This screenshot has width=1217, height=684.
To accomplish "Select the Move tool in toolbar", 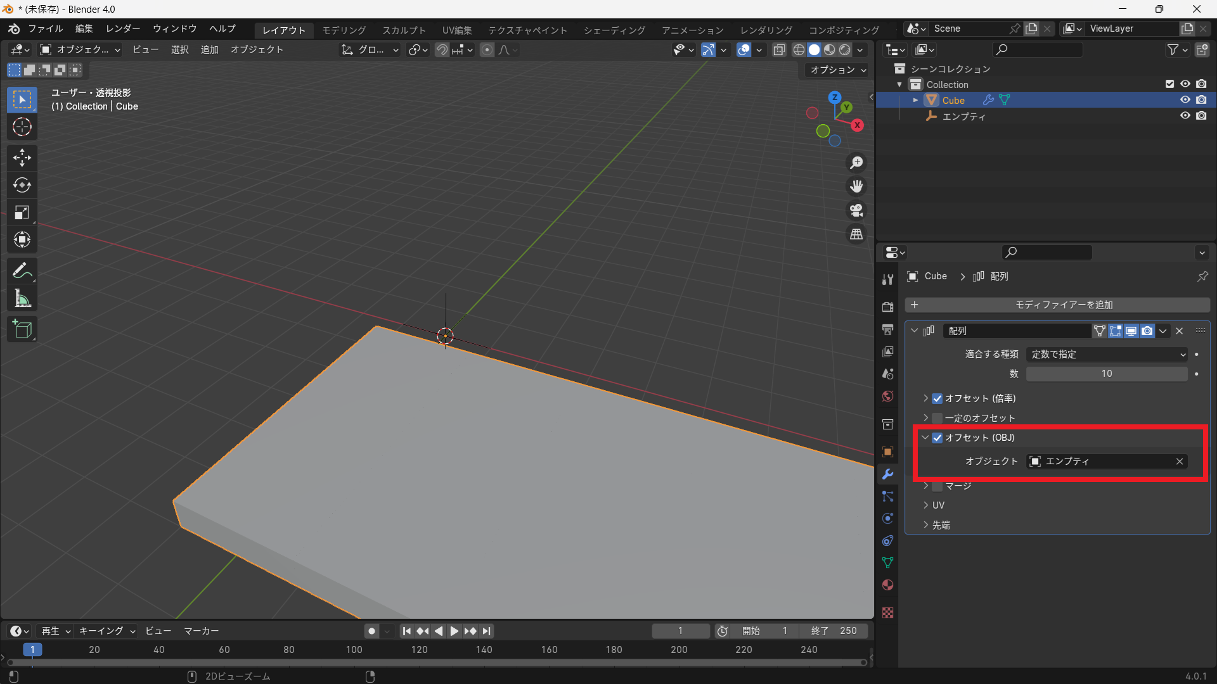I will [x=22, y=157].
